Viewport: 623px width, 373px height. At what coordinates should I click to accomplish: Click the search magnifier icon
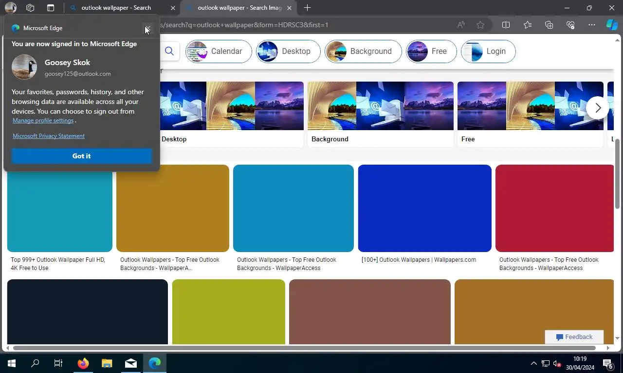click(x=169, y=51)
